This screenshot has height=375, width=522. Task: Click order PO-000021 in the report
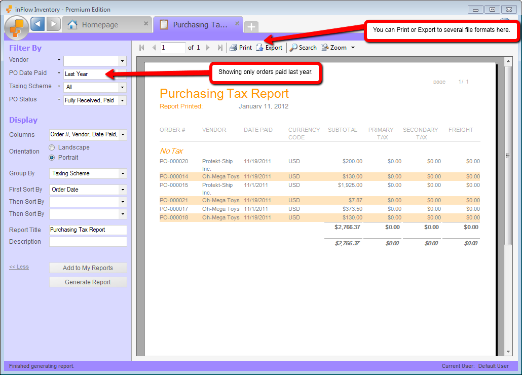point(174,201)
